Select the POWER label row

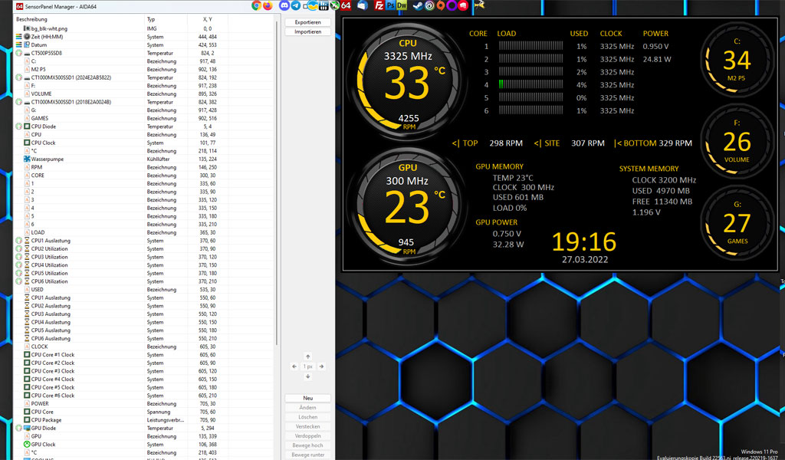(144, 403)
